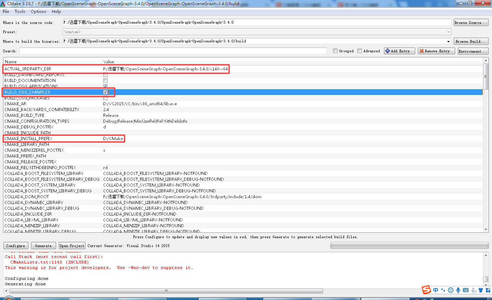Click the configure progress bar
This screenshot has width=492, height=300.
(x=409, y=246)
